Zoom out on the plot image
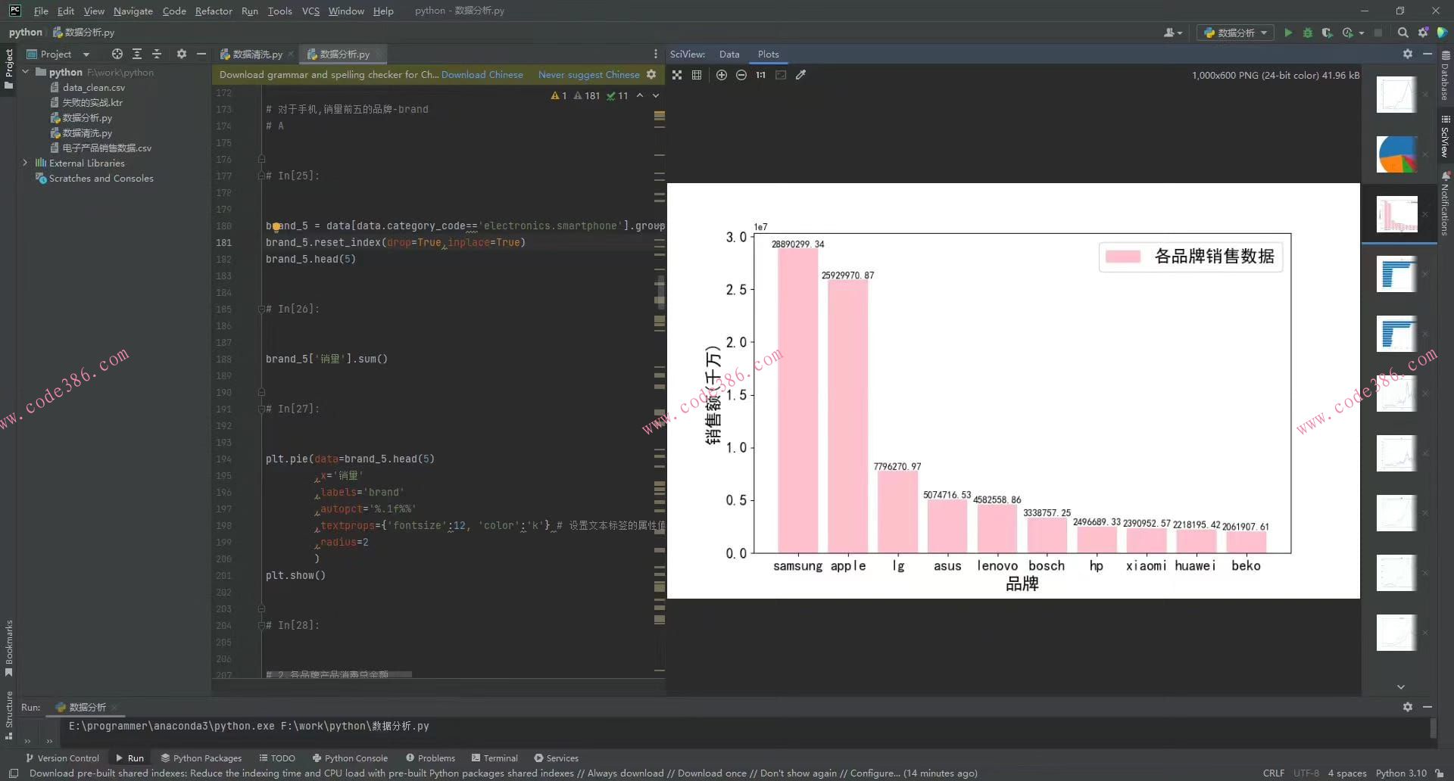Viewport: 1454px width, 781px height. 741,75
